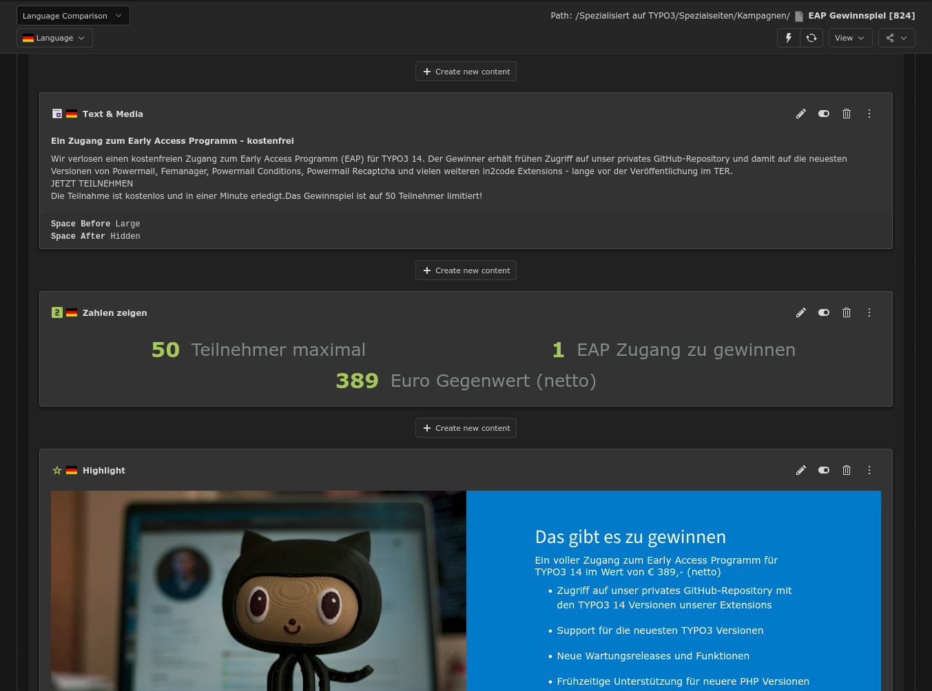
Task: Click the Highlight element title
Action: pyautogui.click(x=104, y=471)
